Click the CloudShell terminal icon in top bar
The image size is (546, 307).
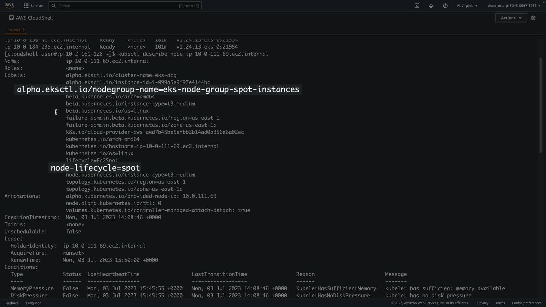coord(417,6)
